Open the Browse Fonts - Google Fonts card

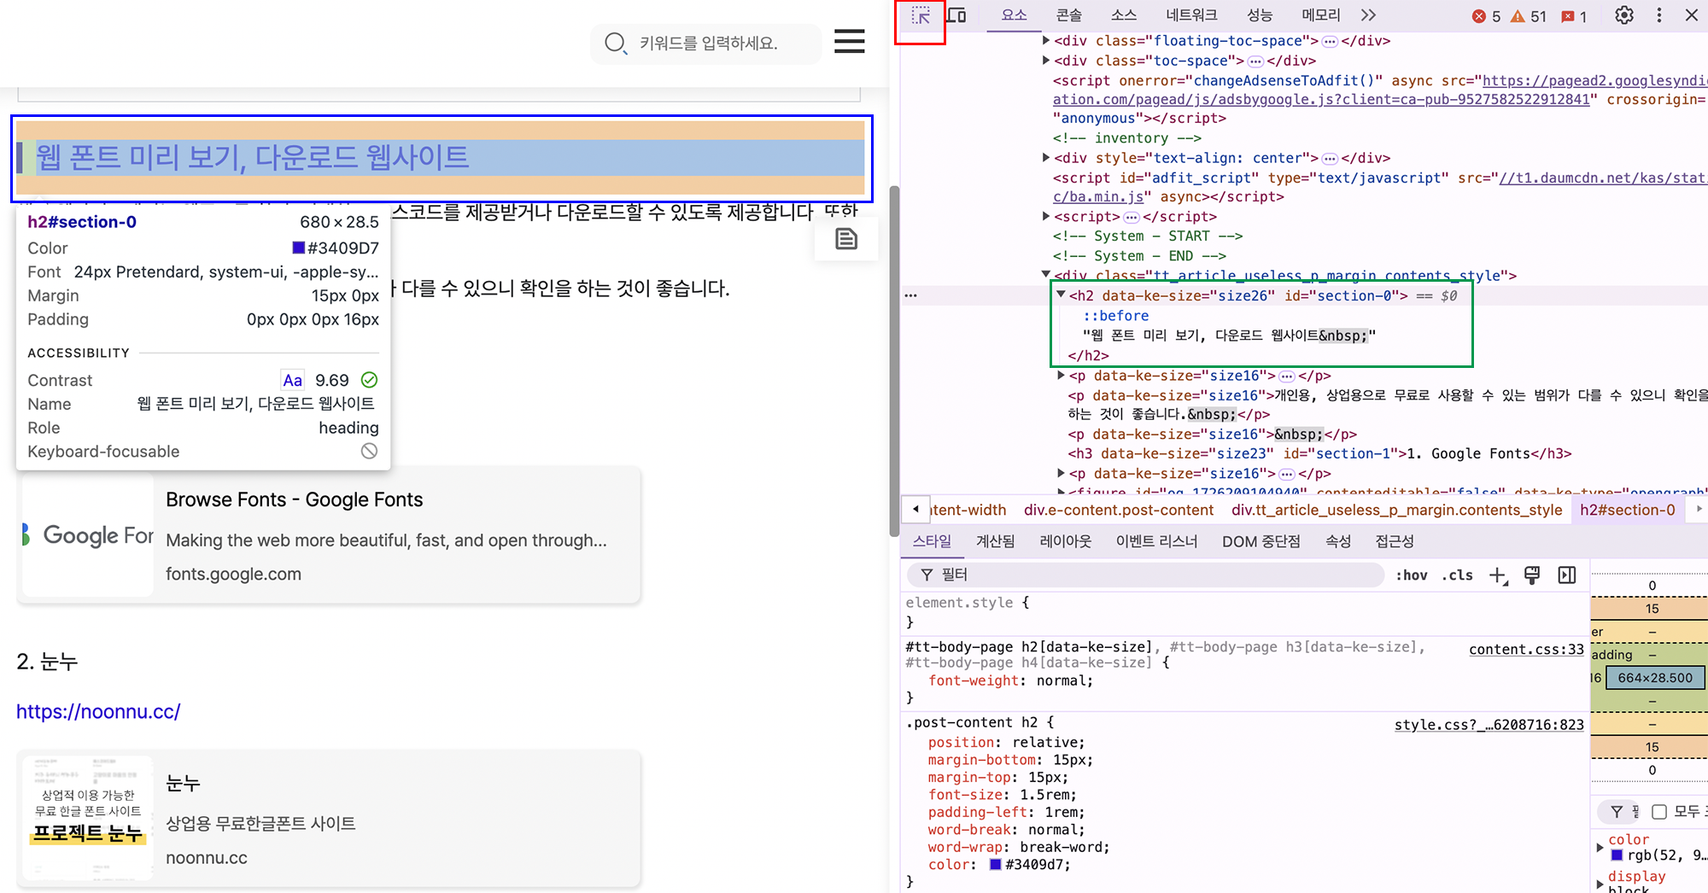pyautogui.click(x=329, y=536)
